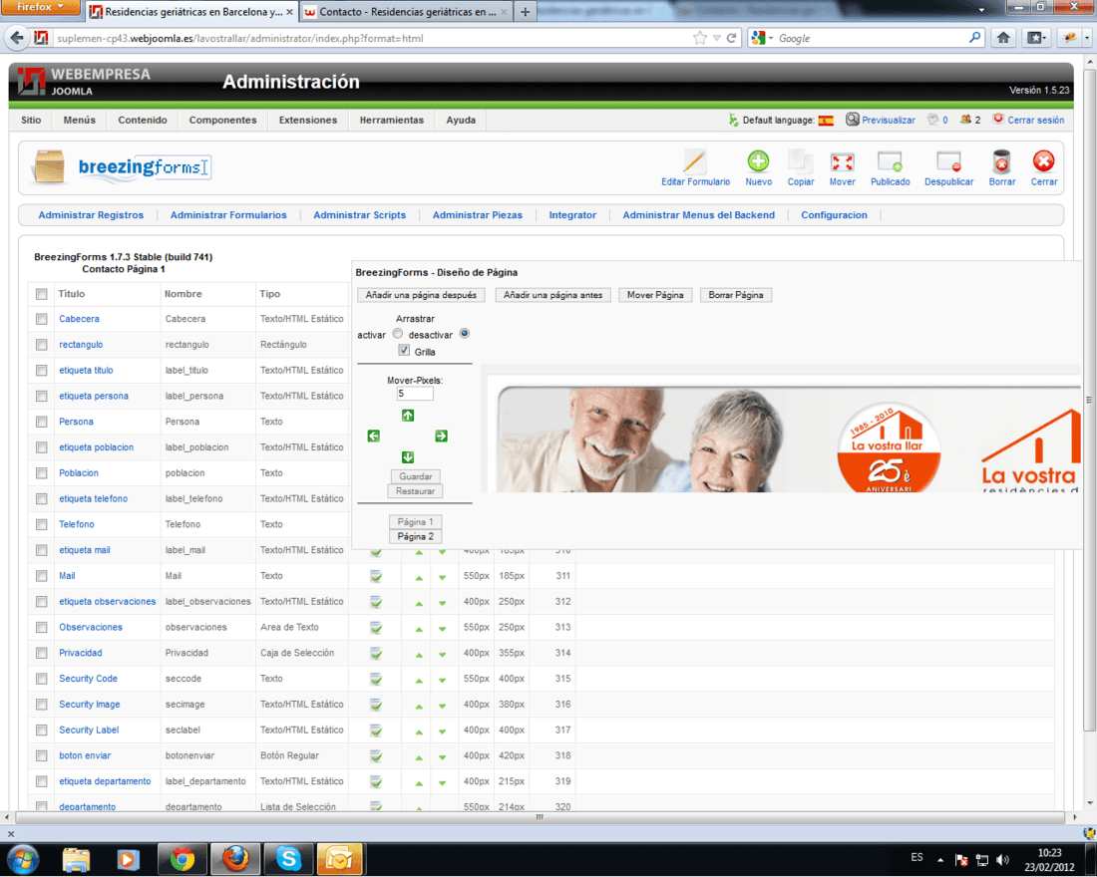Click the volume tray icon

1002,860
